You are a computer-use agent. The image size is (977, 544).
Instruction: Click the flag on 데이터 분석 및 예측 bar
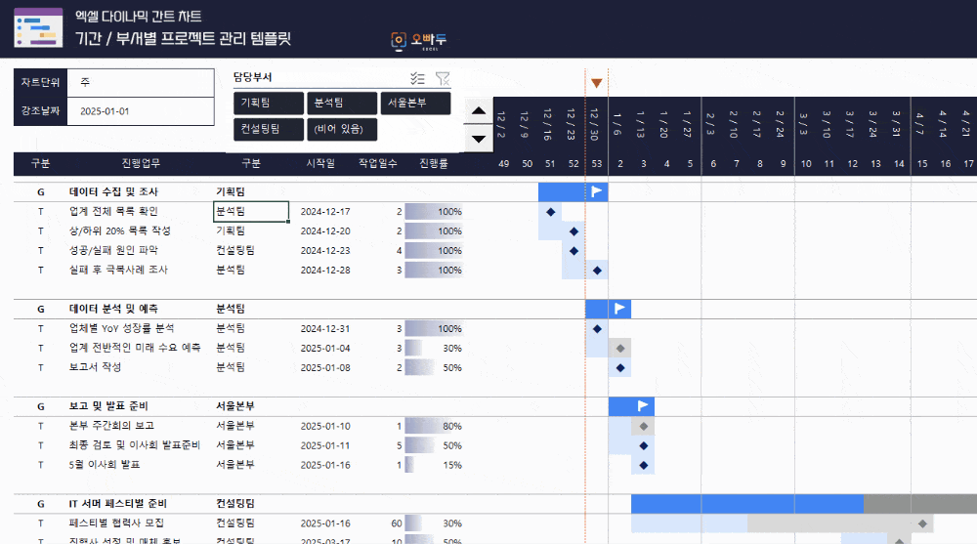point(619,309)
